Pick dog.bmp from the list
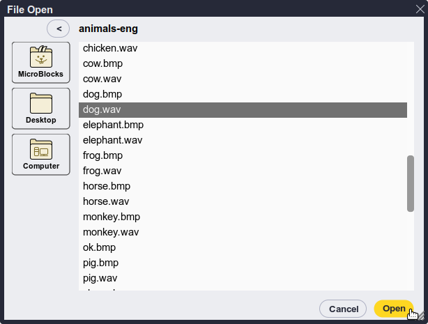This screenshot has width=428, height=324. point(243,94)
